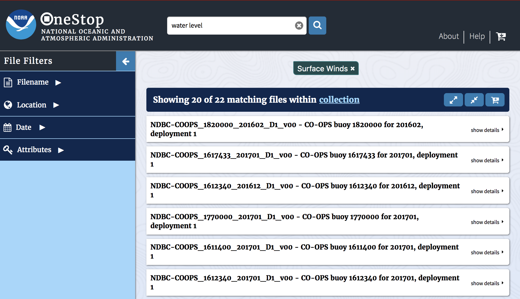520x299 pixels.
Task: Expand all file results
Action: click(x=453, y=100)
